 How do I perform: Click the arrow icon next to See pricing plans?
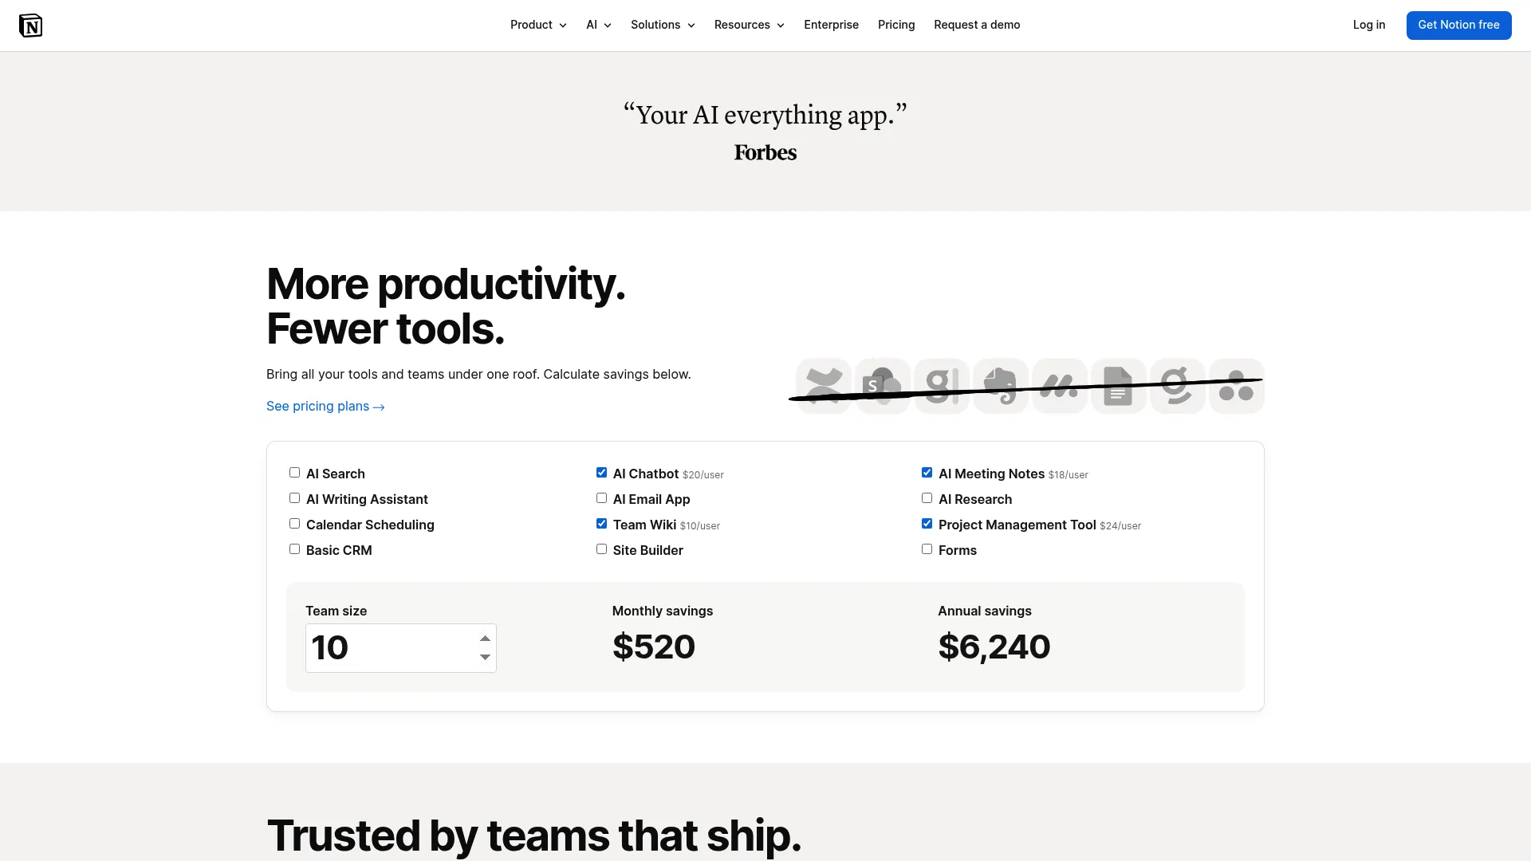[380, 407]
